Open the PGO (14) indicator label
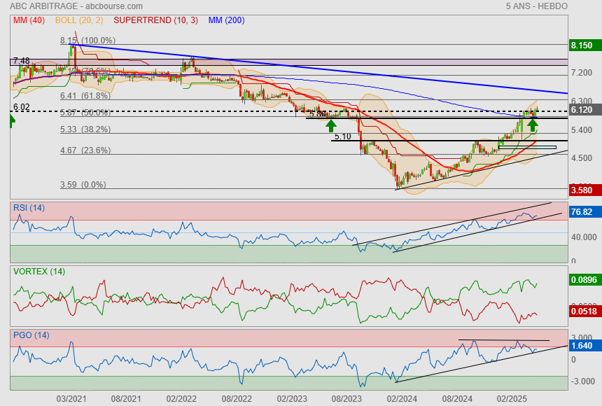 31,335
